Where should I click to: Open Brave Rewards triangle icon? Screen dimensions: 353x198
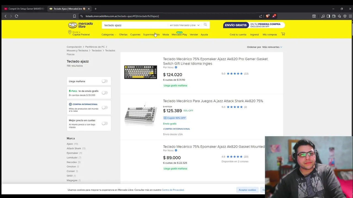point(274,16)
